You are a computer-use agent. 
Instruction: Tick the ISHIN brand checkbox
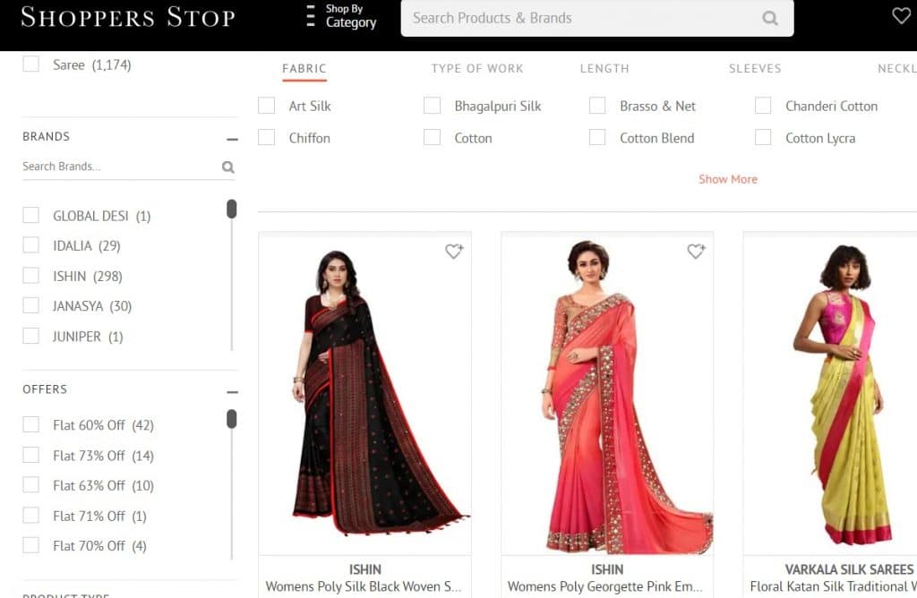(x=31, y=276)
